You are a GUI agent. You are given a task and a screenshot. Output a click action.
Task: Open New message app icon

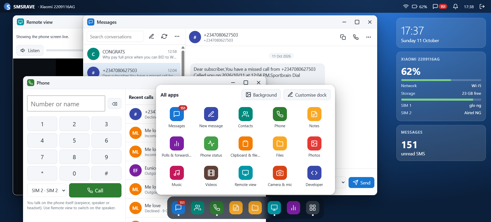211,114
